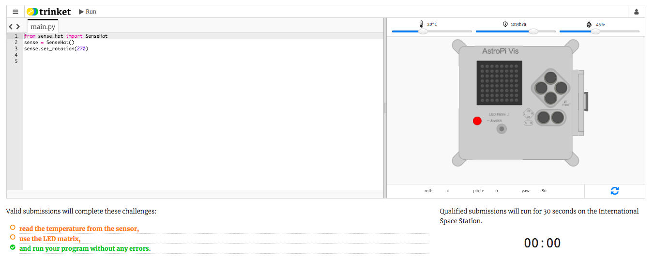Click the thermometer icon
The width and height of the screenshot is (654, 260).
422,24
